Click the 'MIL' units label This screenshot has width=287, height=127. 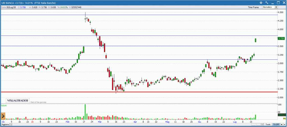284,119
